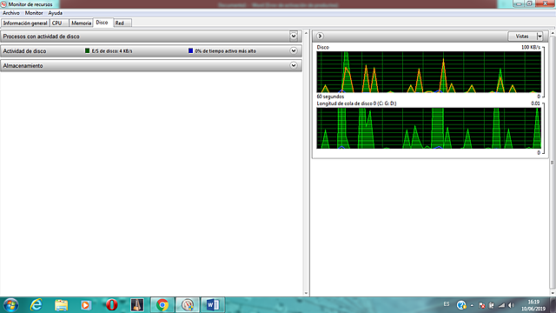Open Windows Media Player from taskbar
This screenshot has height=313, width=556.
(x=86, y=305)
